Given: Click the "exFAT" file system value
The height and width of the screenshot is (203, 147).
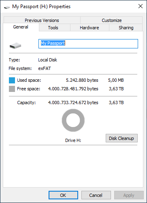Looking at the screenshot, I should (x=45, y=68).
